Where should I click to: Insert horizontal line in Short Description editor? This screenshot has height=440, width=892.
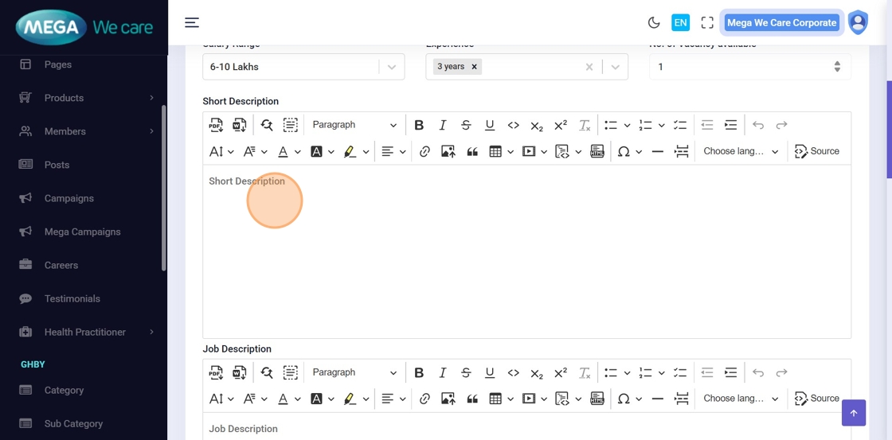click(x=657, y=151)
